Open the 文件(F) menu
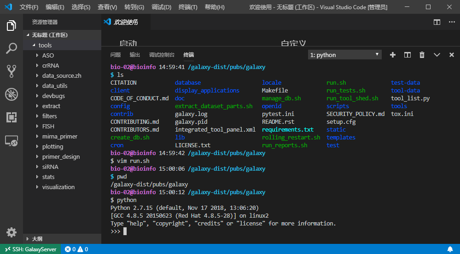Screen dimensions: 460x254 (29, 7)
